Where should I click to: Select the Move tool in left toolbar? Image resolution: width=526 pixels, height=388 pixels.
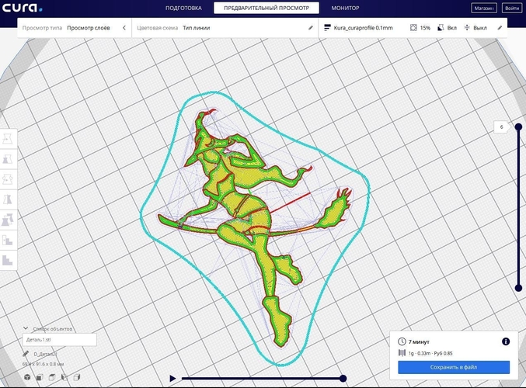(x=7, y=139)
